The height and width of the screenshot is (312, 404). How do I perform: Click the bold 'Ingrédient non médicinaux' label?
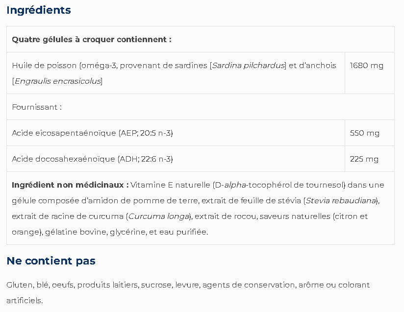pyautogui.click(x=70, y=185)
